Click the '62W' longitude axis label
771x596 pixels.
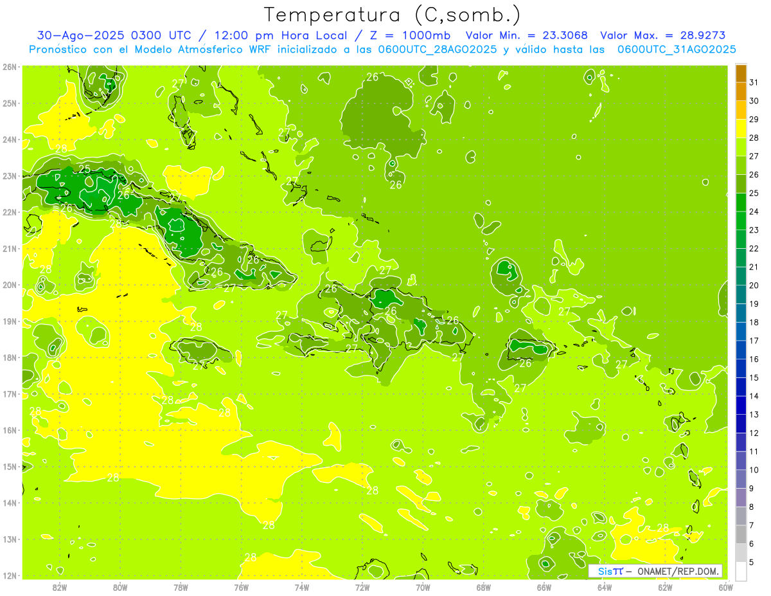coord(665,587)
